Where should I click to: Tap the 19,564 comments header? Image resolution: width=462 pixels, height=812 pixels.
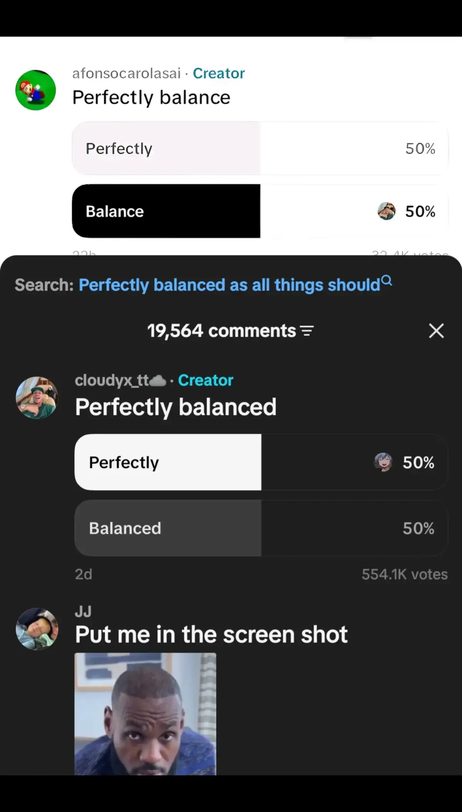pos(222,331)
